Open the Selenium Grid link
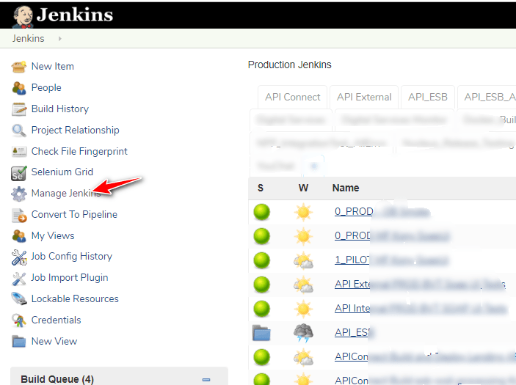This screenshot has height=385, width=516. click(62, 172)
